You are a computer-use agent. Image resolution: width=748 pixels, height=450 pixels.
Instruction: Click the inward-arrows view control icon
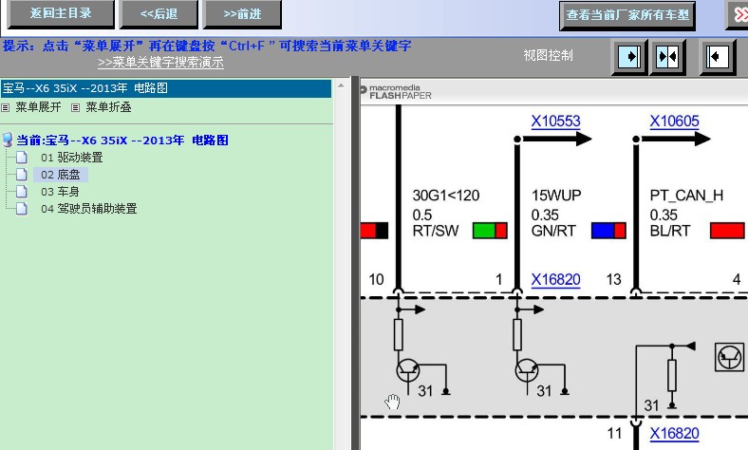[x=667, y=57]
